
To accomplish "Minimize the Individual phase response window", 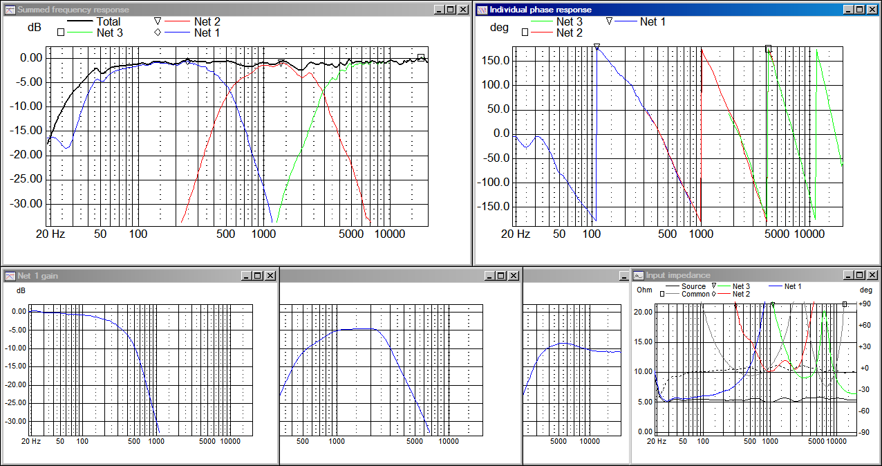I will [848, 10].
